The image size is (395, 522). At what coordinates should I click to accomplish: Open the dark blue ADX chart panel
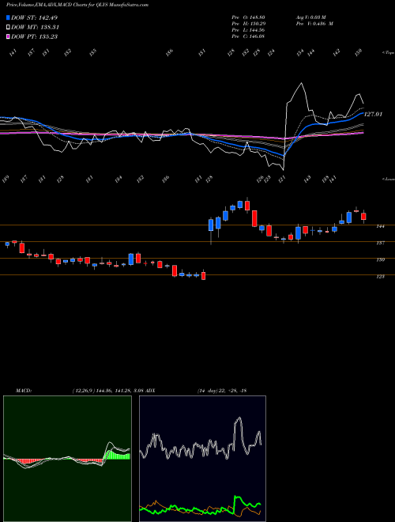202,459
